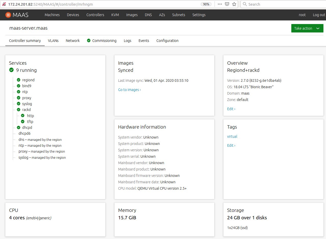Click the Pocket save icon
326x239 pixels.
[x=227, y=4]
